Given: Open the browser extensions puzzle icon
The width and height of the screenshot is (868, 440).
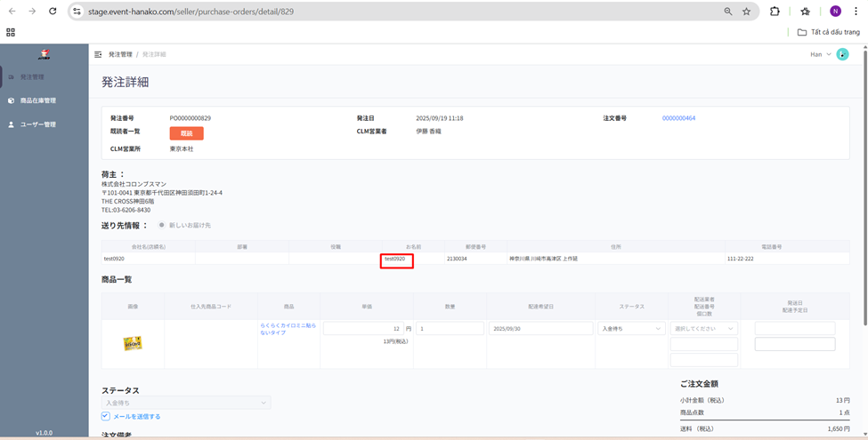Looking at the screenshot, I should tap(775, 12).
